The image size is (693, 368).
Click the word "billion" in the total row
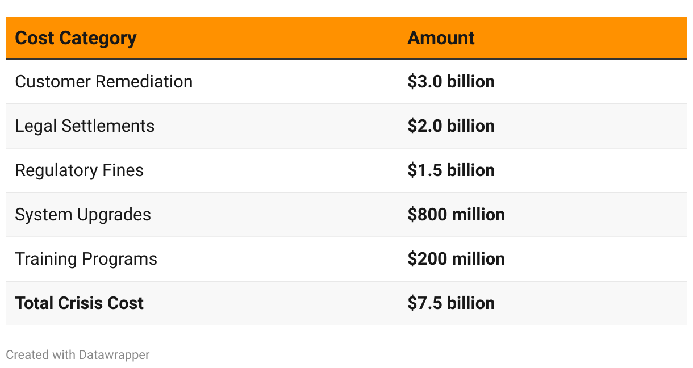[471, 303]
